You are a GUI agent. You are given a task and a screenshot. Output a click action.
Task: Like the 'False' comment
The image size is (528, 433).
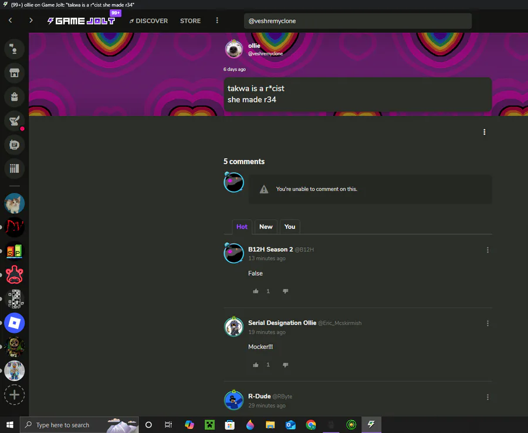(256, 291)
